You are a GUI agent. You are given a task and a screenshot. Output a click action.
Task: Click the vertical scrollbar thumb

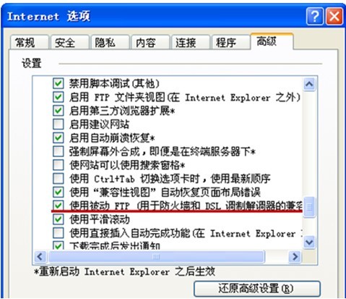pos(309,207)
